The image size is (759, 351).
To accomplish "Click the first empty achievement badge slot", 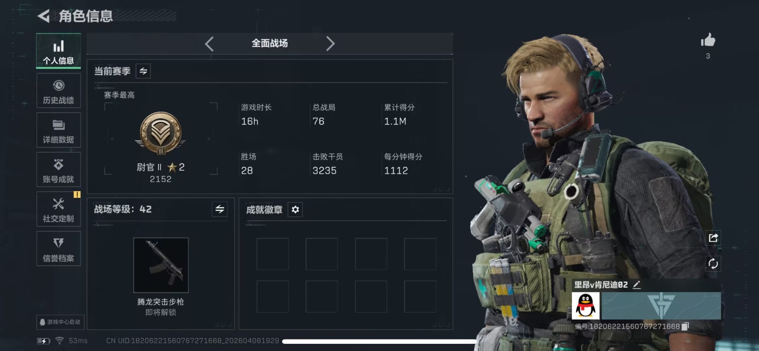I will point(273,254).
